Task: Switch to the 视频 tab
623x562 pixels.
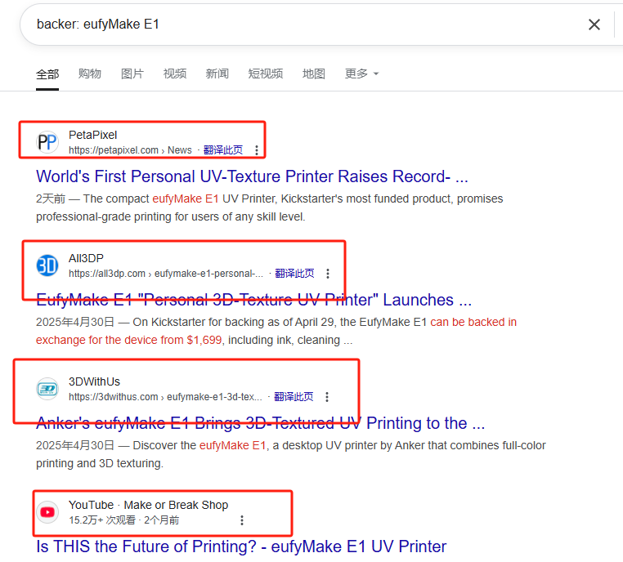Action: 175,74
